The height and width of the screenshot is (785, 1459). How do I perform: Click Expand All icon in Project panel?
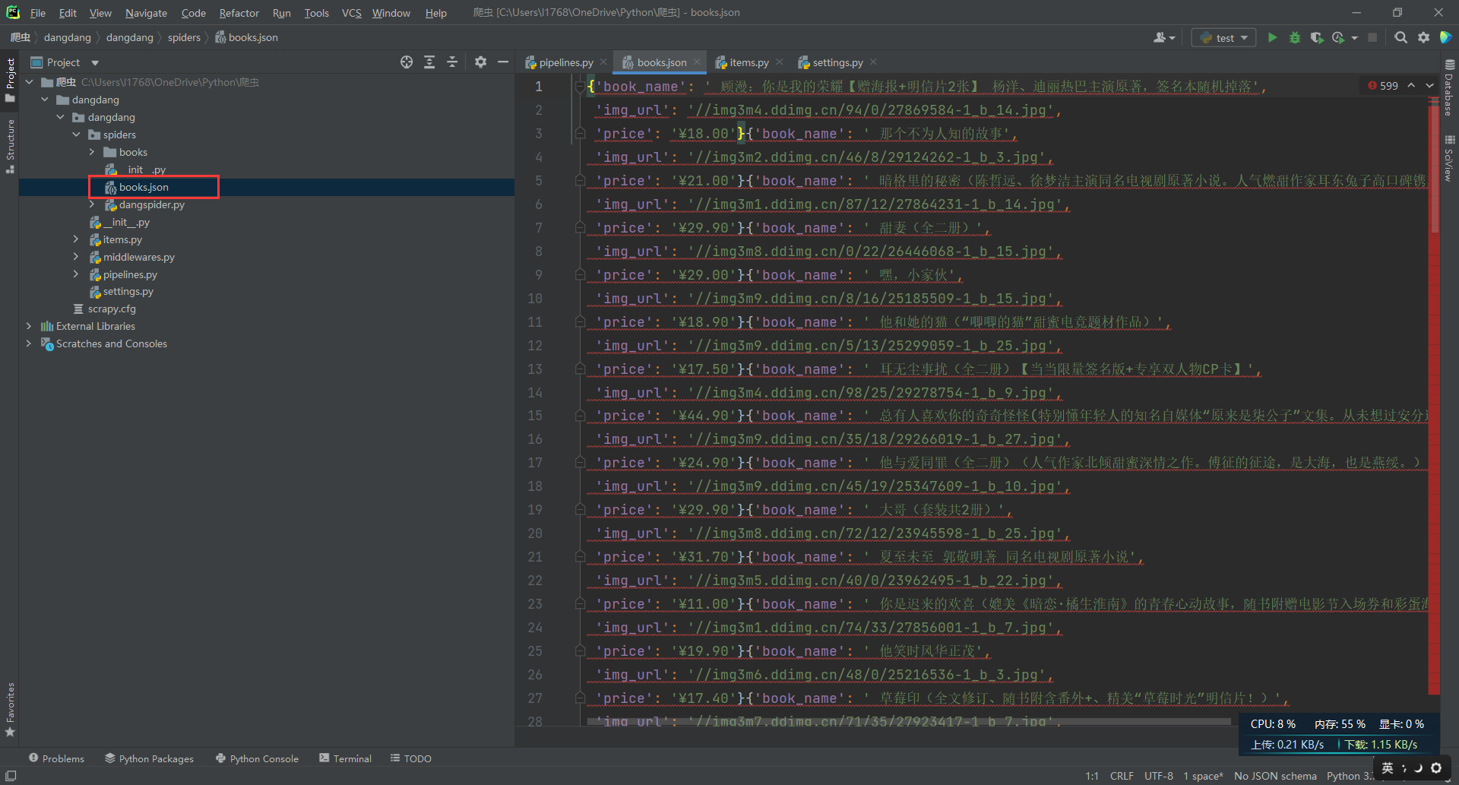(429, 62)
